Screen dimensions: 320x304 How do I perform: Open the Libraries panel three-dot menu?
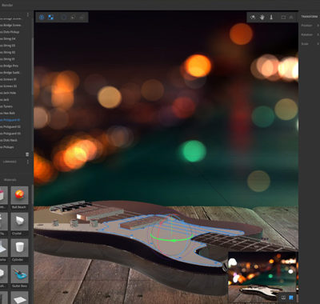click(x=28, y=162)
